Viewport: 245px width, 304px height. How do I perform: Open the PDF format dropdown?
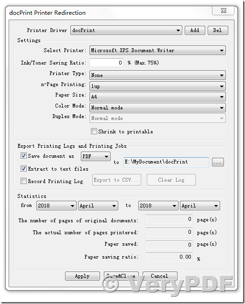click(96, 156)
